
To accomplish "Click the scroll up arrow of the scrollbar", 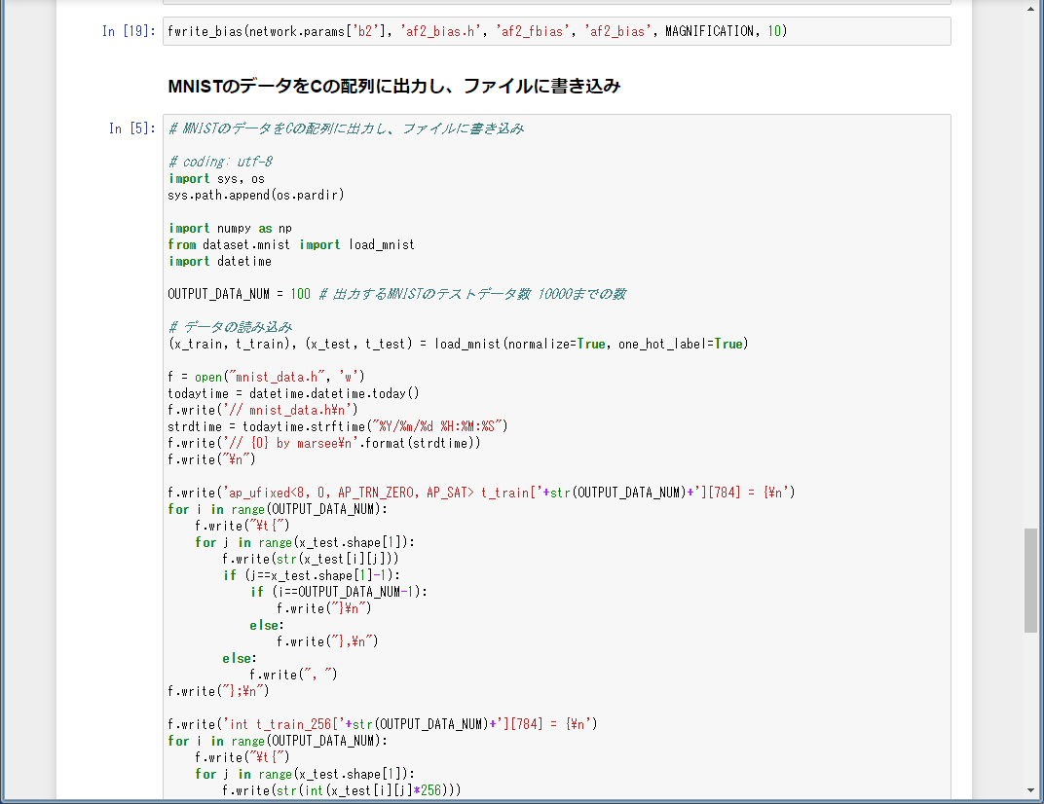I will [1030, 9].
